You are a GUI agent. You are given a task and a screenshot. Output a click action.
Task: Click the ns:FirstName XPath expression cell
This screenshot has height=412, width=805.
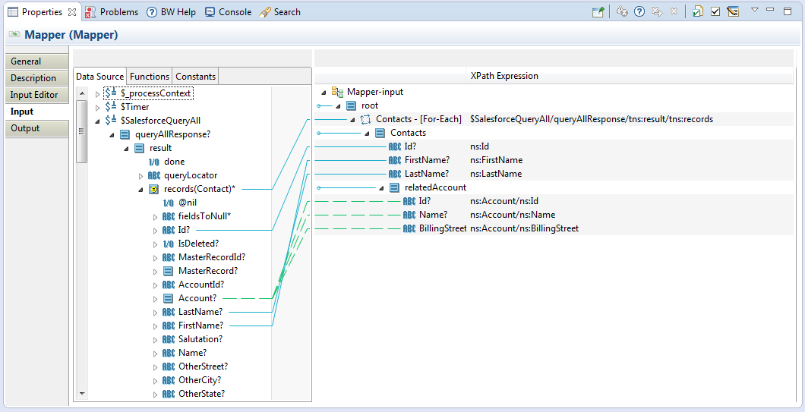coord(496,160)
